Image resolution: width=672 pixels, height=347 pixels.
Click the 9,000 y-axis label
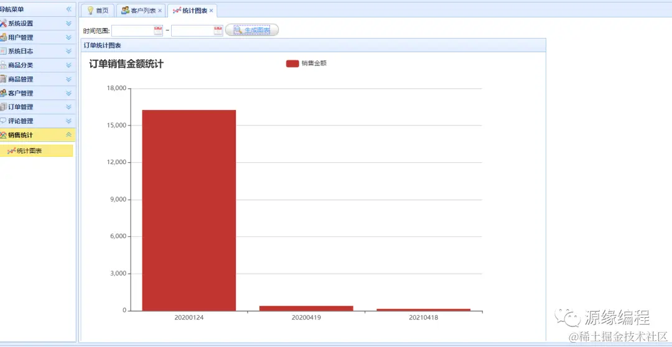pos(118,200)
